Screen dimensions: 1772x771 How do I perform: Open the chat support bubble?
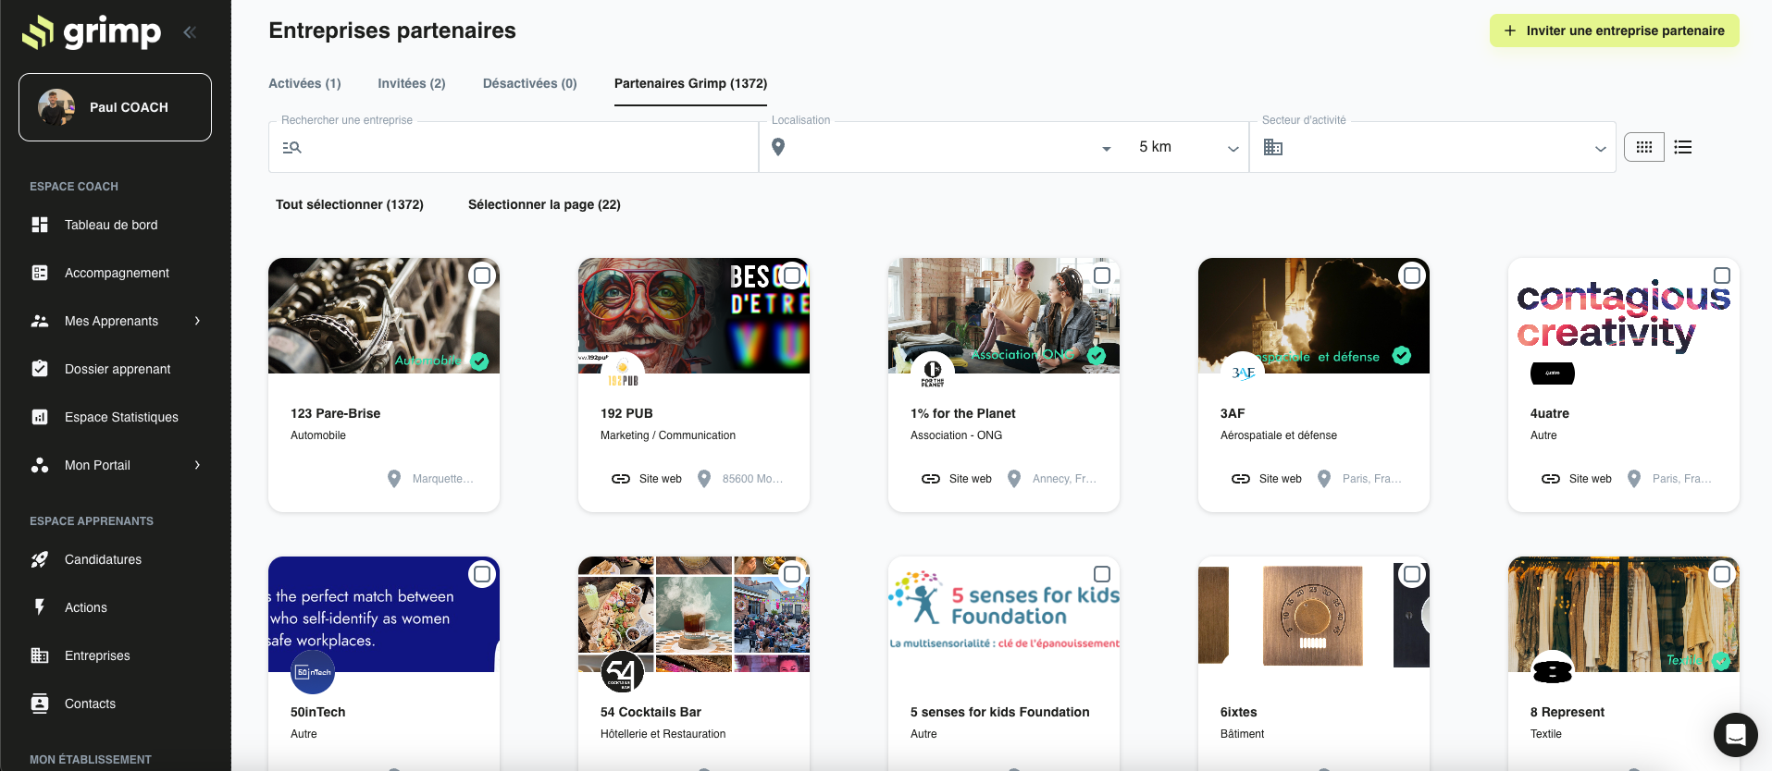tap(1736, 735)
